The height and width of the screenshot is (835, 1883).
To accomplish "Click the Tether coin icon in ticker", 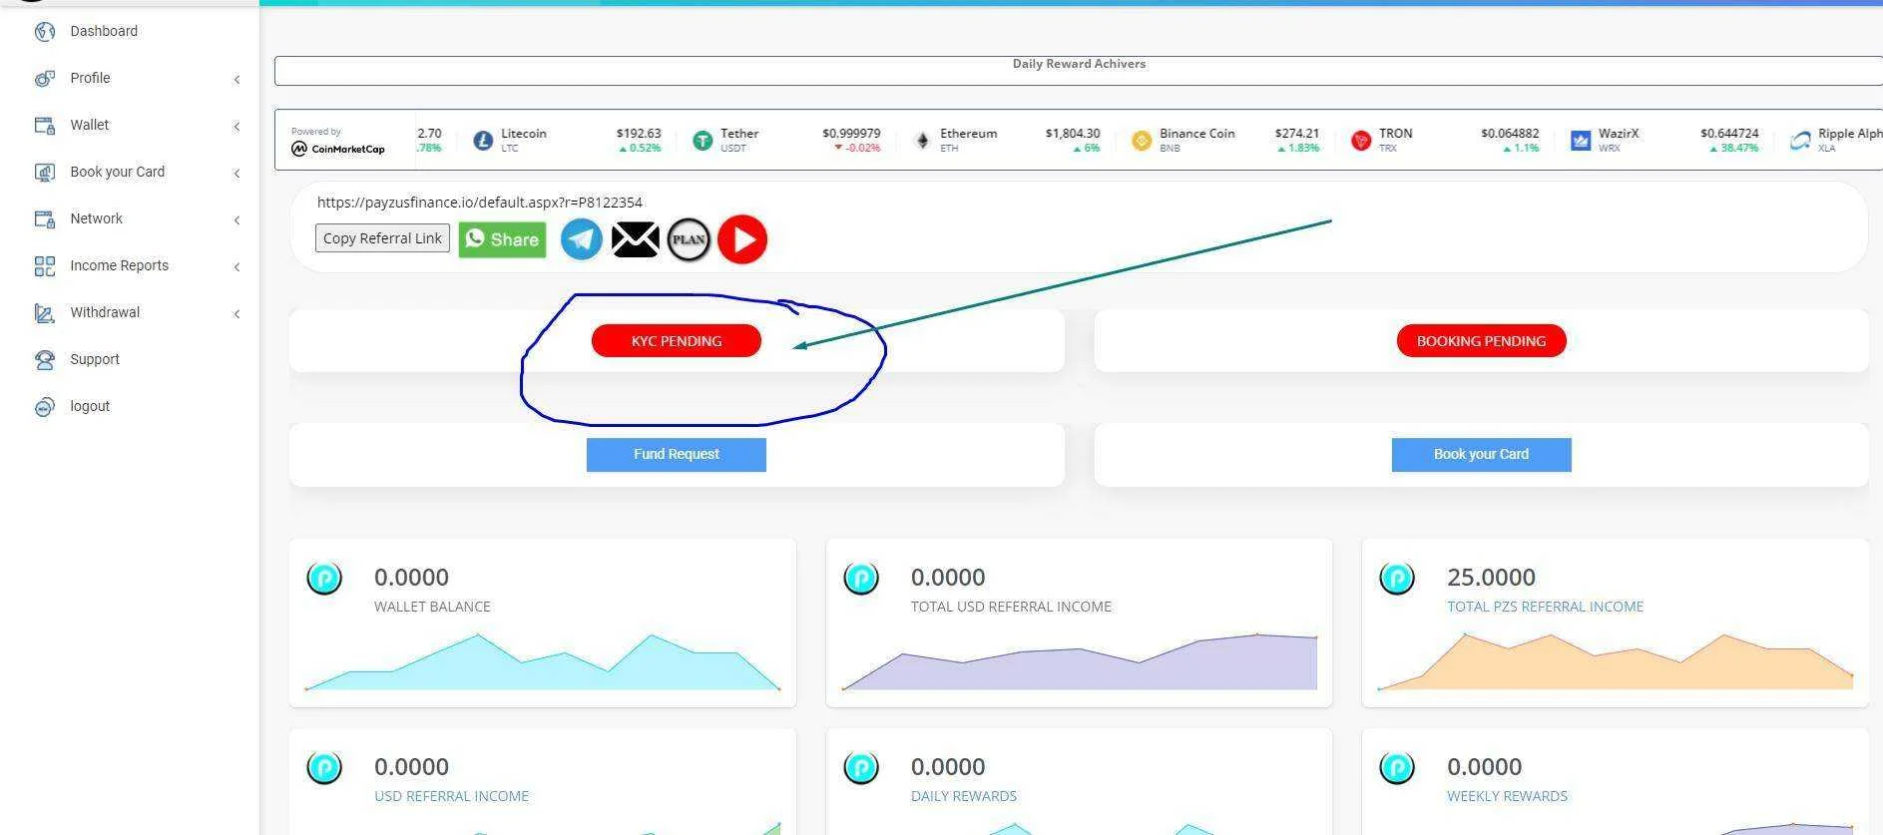I will coord(703,141).
